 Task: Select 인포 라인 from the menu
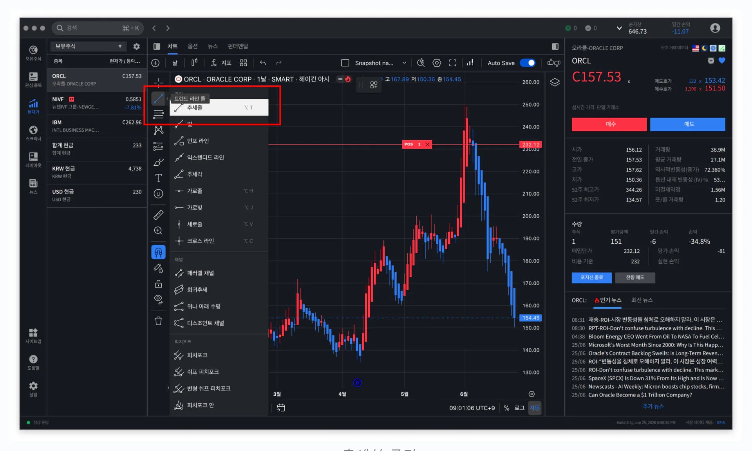[219, 141]
